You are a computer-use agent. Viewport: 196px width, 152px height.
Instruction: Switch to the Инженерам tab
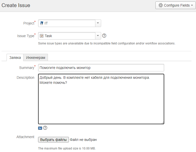[x=36, y=58]
